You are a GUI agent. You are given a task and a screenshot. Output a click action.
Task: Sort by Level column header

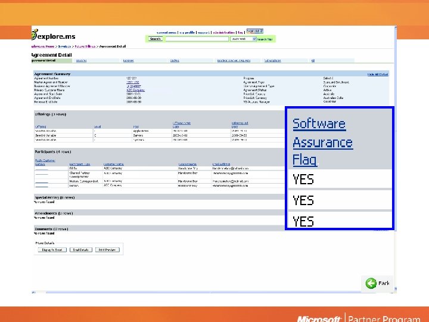97,127
